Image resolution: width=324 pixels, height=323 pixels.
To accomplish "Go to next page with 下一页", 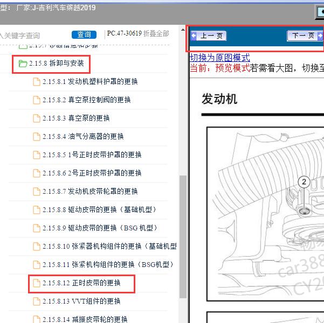I will pyautogui.click(x=305, y=36).
